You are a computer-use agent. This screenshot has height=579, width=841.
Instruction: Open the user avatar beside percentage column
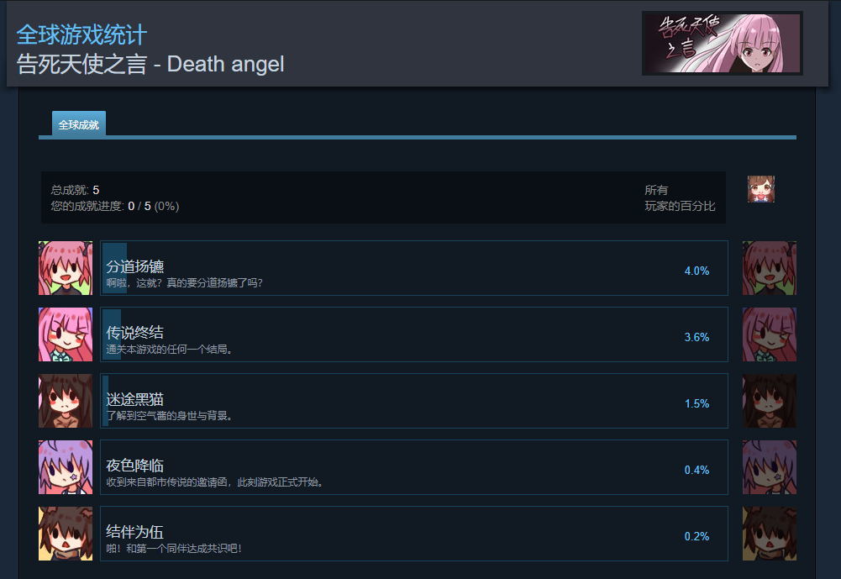tap(761, 189)
